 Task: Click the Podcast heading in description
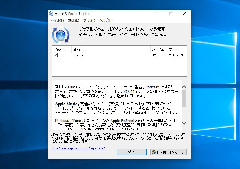(63, 121)
